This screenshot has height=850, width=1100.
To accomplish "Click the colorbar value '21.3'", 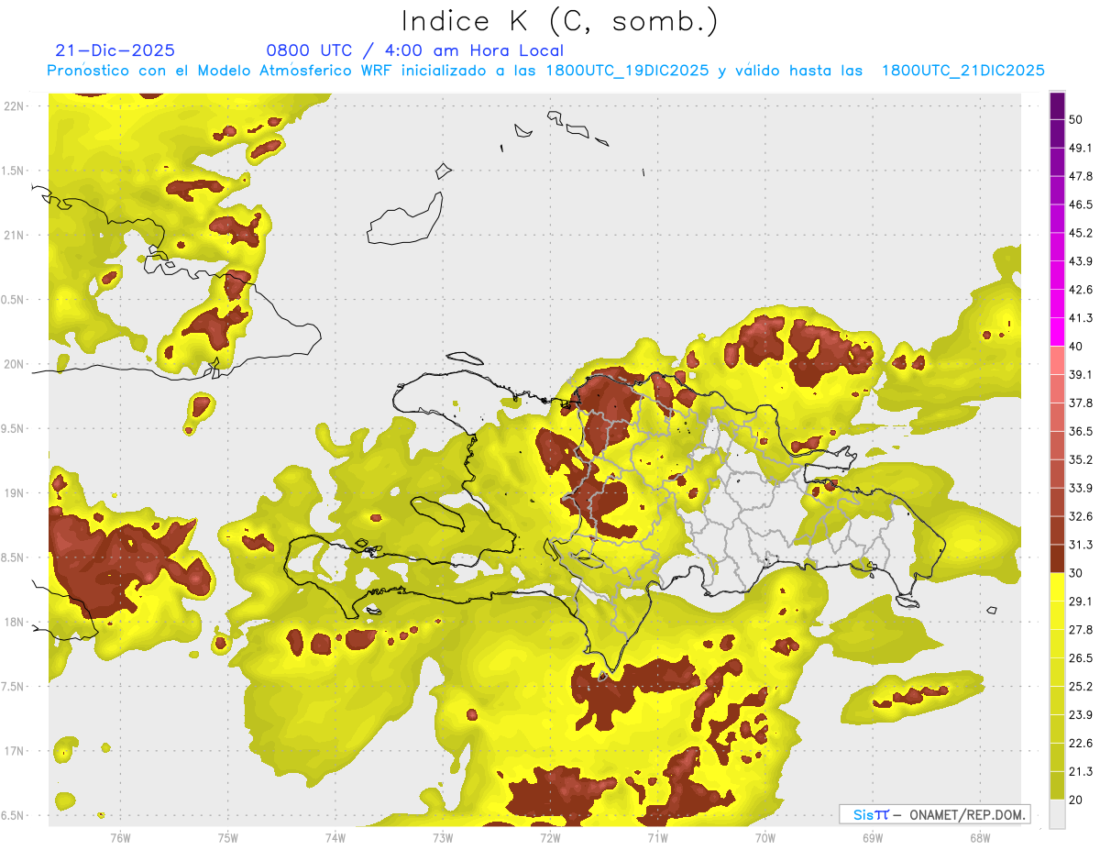I will coord(1080,771).
